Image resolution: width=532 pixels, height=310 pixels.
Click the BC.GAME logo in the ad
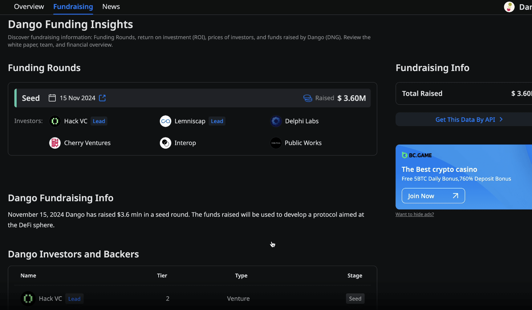(x=417, y=155)
